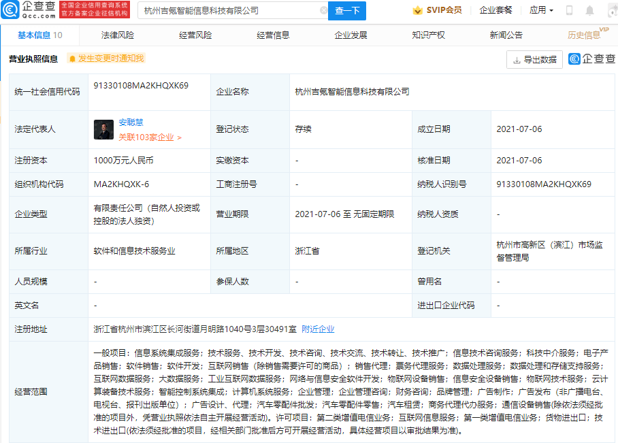Click 安聪慧's portrait photo

(x=103, y=129)
